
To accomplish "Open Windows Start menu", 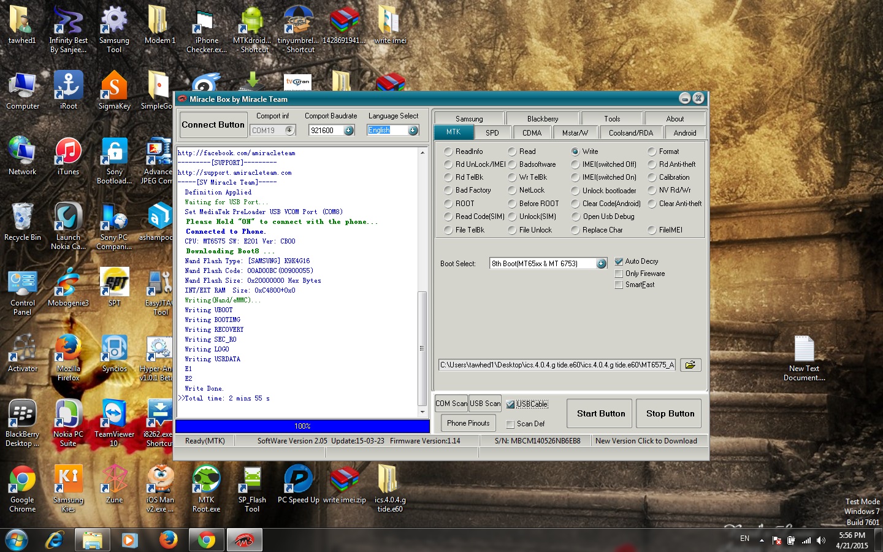I will (17, 540).
